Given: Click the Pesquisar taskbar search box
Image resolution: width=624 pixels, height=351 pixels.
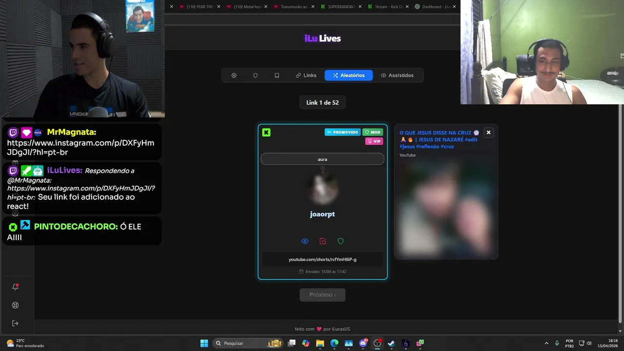Looking at the screenshot, I should pos(249,343).
